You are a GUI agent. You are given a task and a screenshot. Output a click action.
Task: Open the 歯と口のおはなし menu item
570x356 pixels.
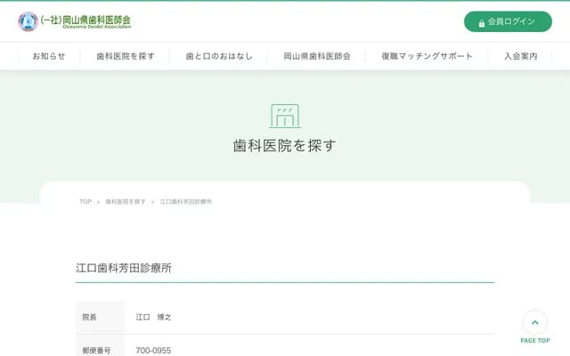point(219,56)
